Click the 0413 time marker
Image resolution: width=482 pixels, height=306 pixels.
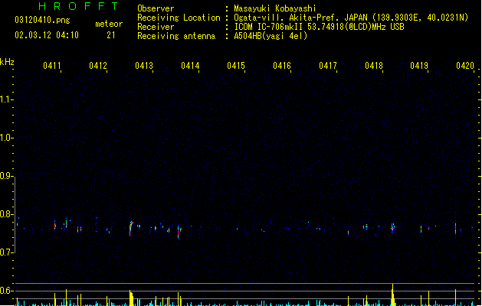tap(144, 66)
